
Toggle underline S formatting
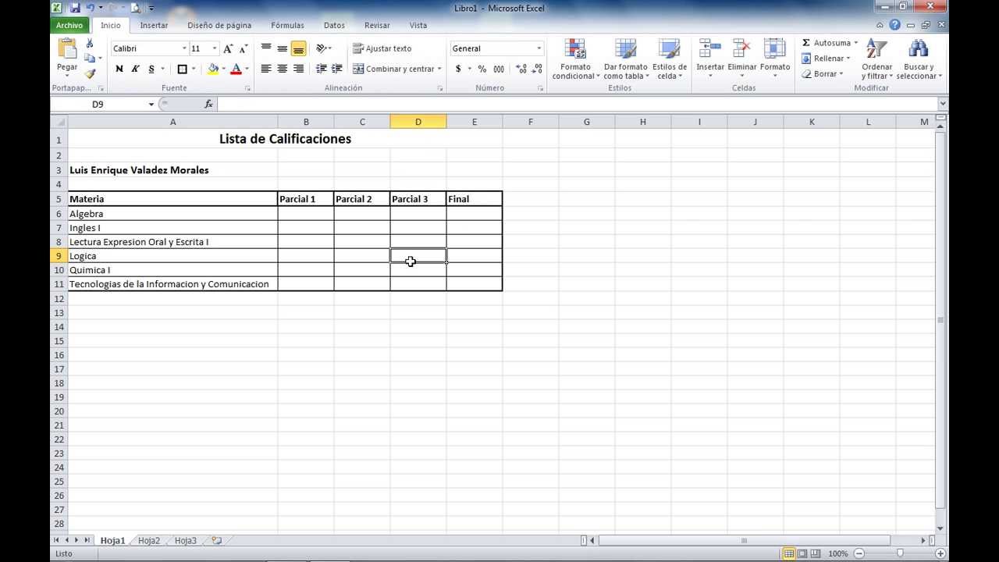pyautogui.click(x=151, y=69)
